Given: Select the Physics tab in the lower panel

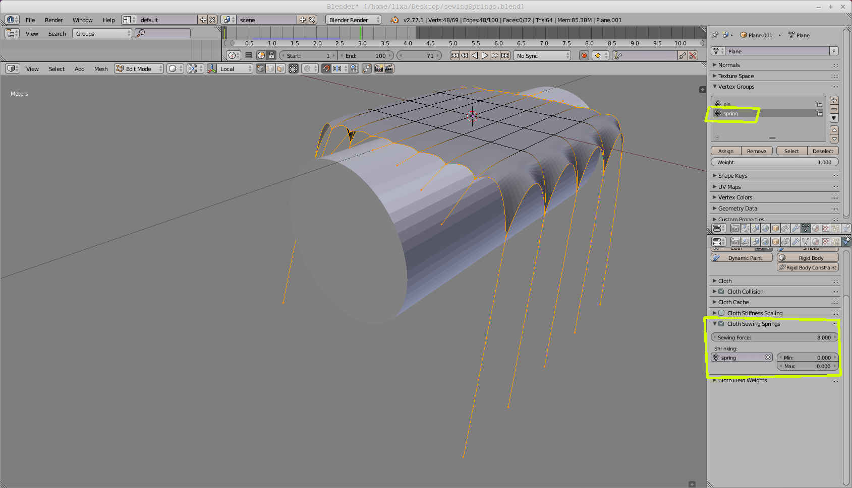Looking at the screenshot, I should click(846, 242).
